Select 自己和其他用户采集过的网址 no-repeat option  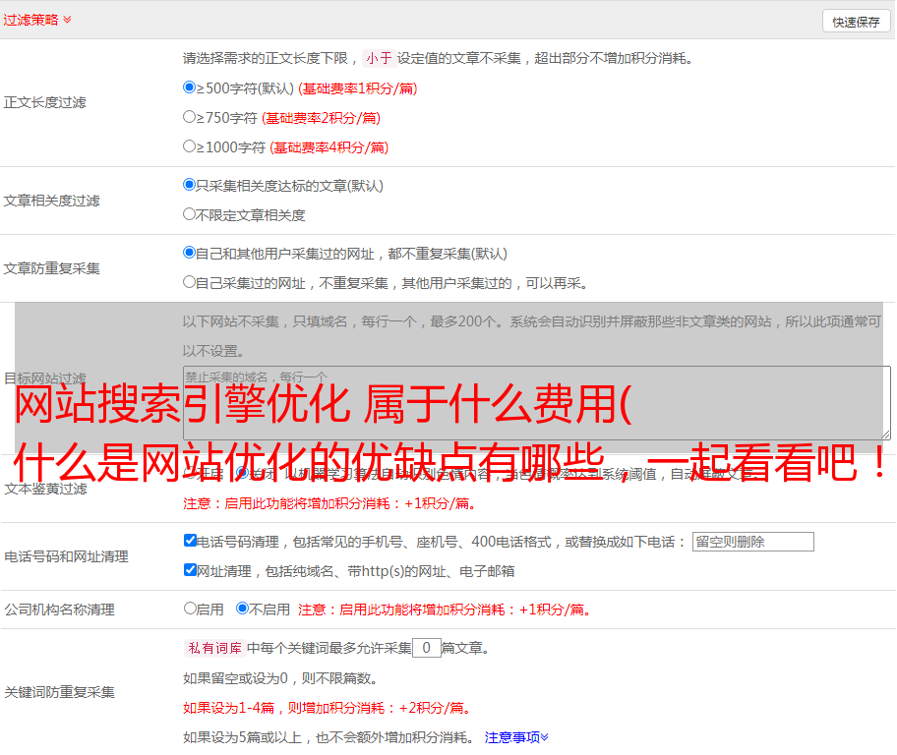coord(190,253)
